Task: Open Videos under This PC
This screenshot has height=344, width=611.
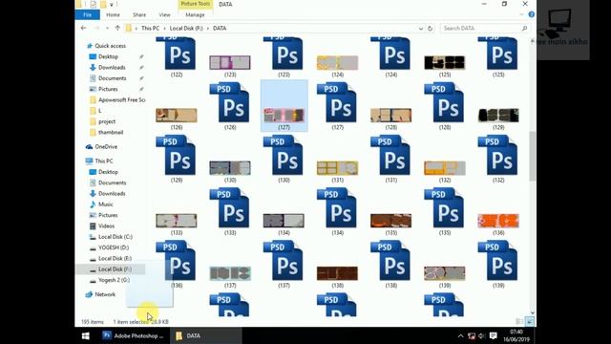Action: point(106,226)
